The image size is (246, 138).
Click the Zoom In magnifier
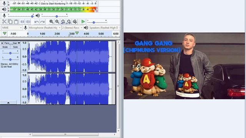point(51,21)
